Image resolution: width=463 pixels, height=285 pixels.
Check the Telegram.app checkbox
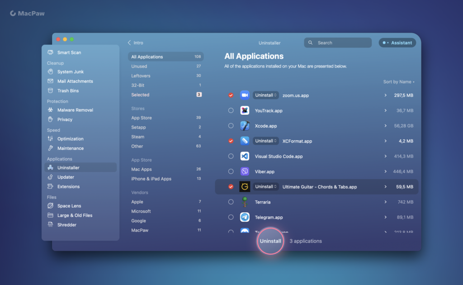coord(231,217)
